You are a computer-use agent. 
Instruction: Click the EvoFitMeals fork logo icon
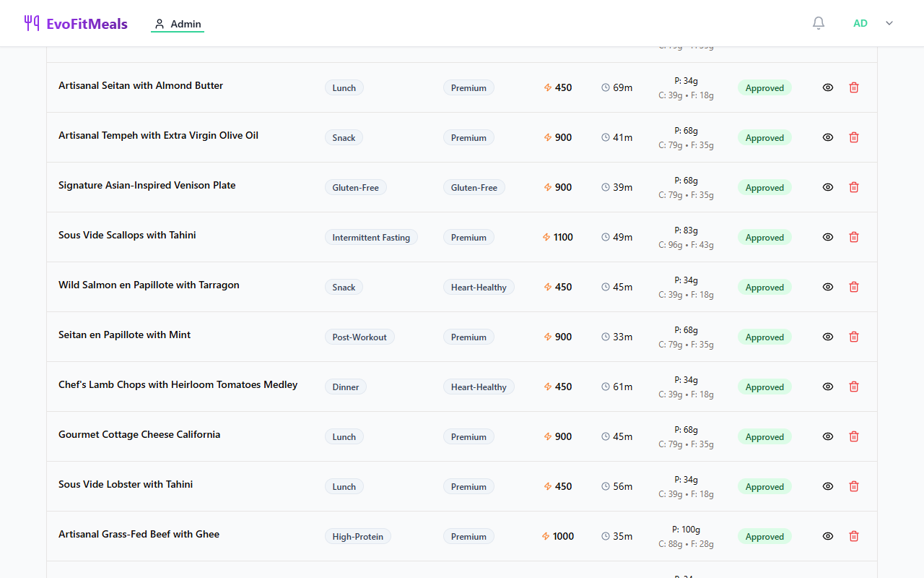coord(31,23)
